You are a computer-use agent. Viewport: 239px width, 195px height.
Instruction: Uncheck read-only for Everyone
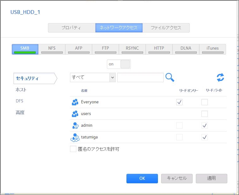coord(179,102)
